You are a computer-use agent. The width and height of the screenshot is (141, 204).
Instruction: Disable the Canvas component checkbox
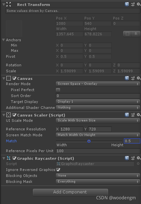pyautogui.click(x=14, y=78)
